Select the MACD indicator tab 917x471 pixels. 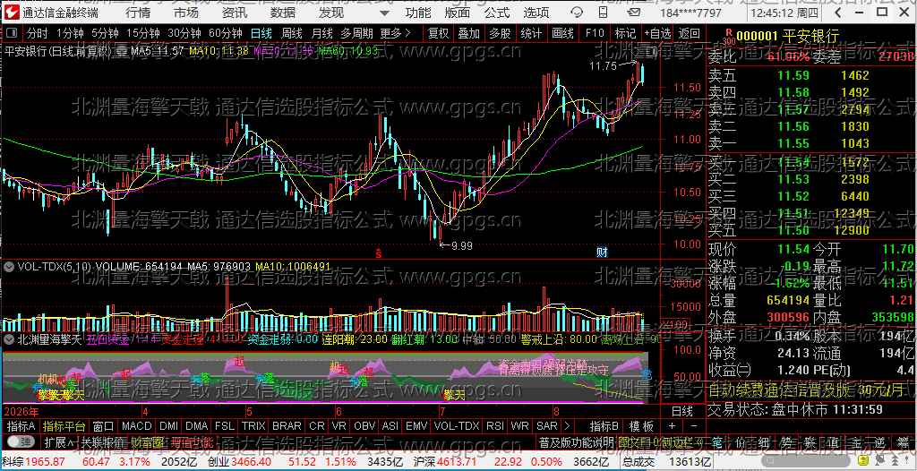(137, 426)
